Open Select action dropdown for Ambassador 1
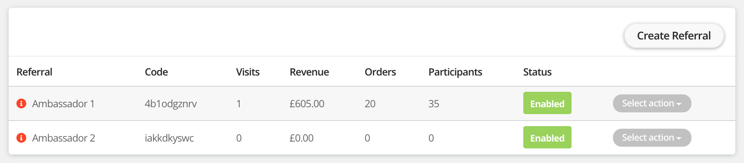This screenshot has height=163, width=744. [652, 103]
